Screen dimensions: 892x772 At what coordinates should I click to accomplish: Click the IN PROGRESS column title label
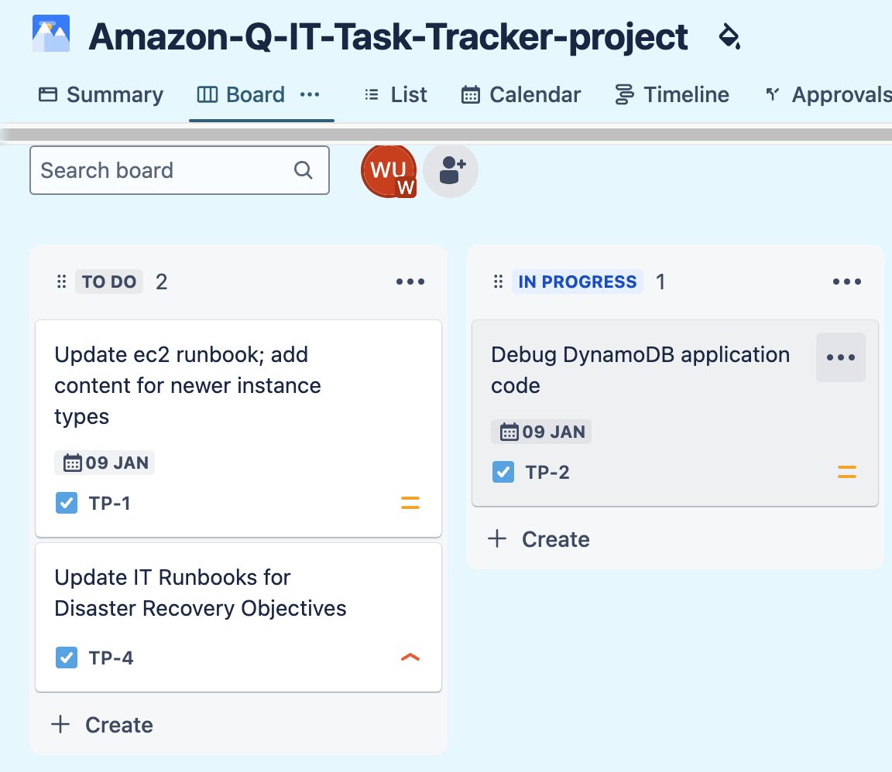pos(578,282)
